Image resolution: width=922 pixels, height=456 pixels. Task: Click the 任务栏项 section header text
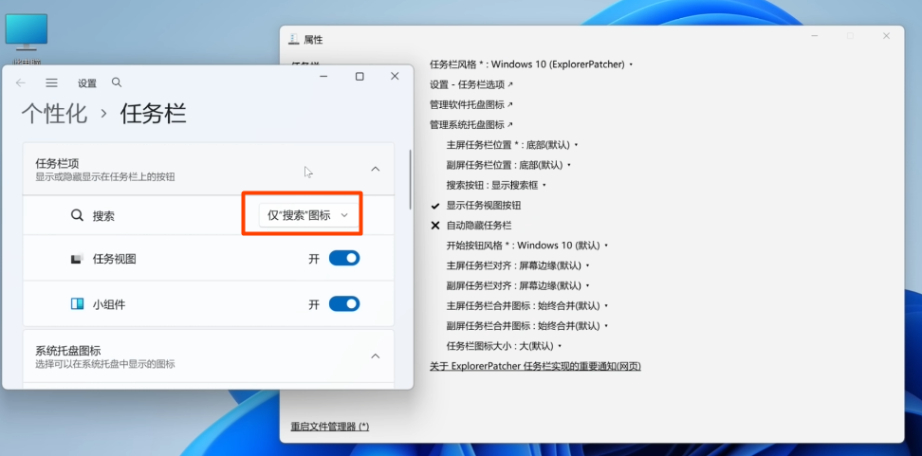pyautogui.click(x=57, y=163)
